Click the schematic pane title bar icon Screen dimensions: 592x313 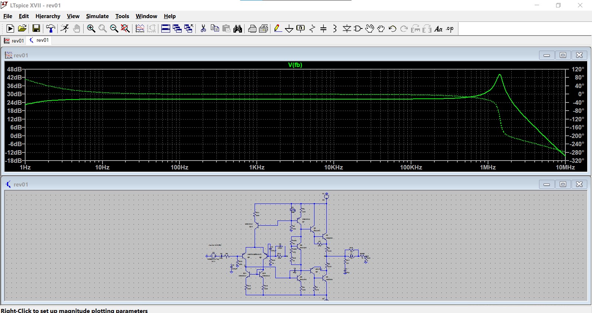point(8,184)
